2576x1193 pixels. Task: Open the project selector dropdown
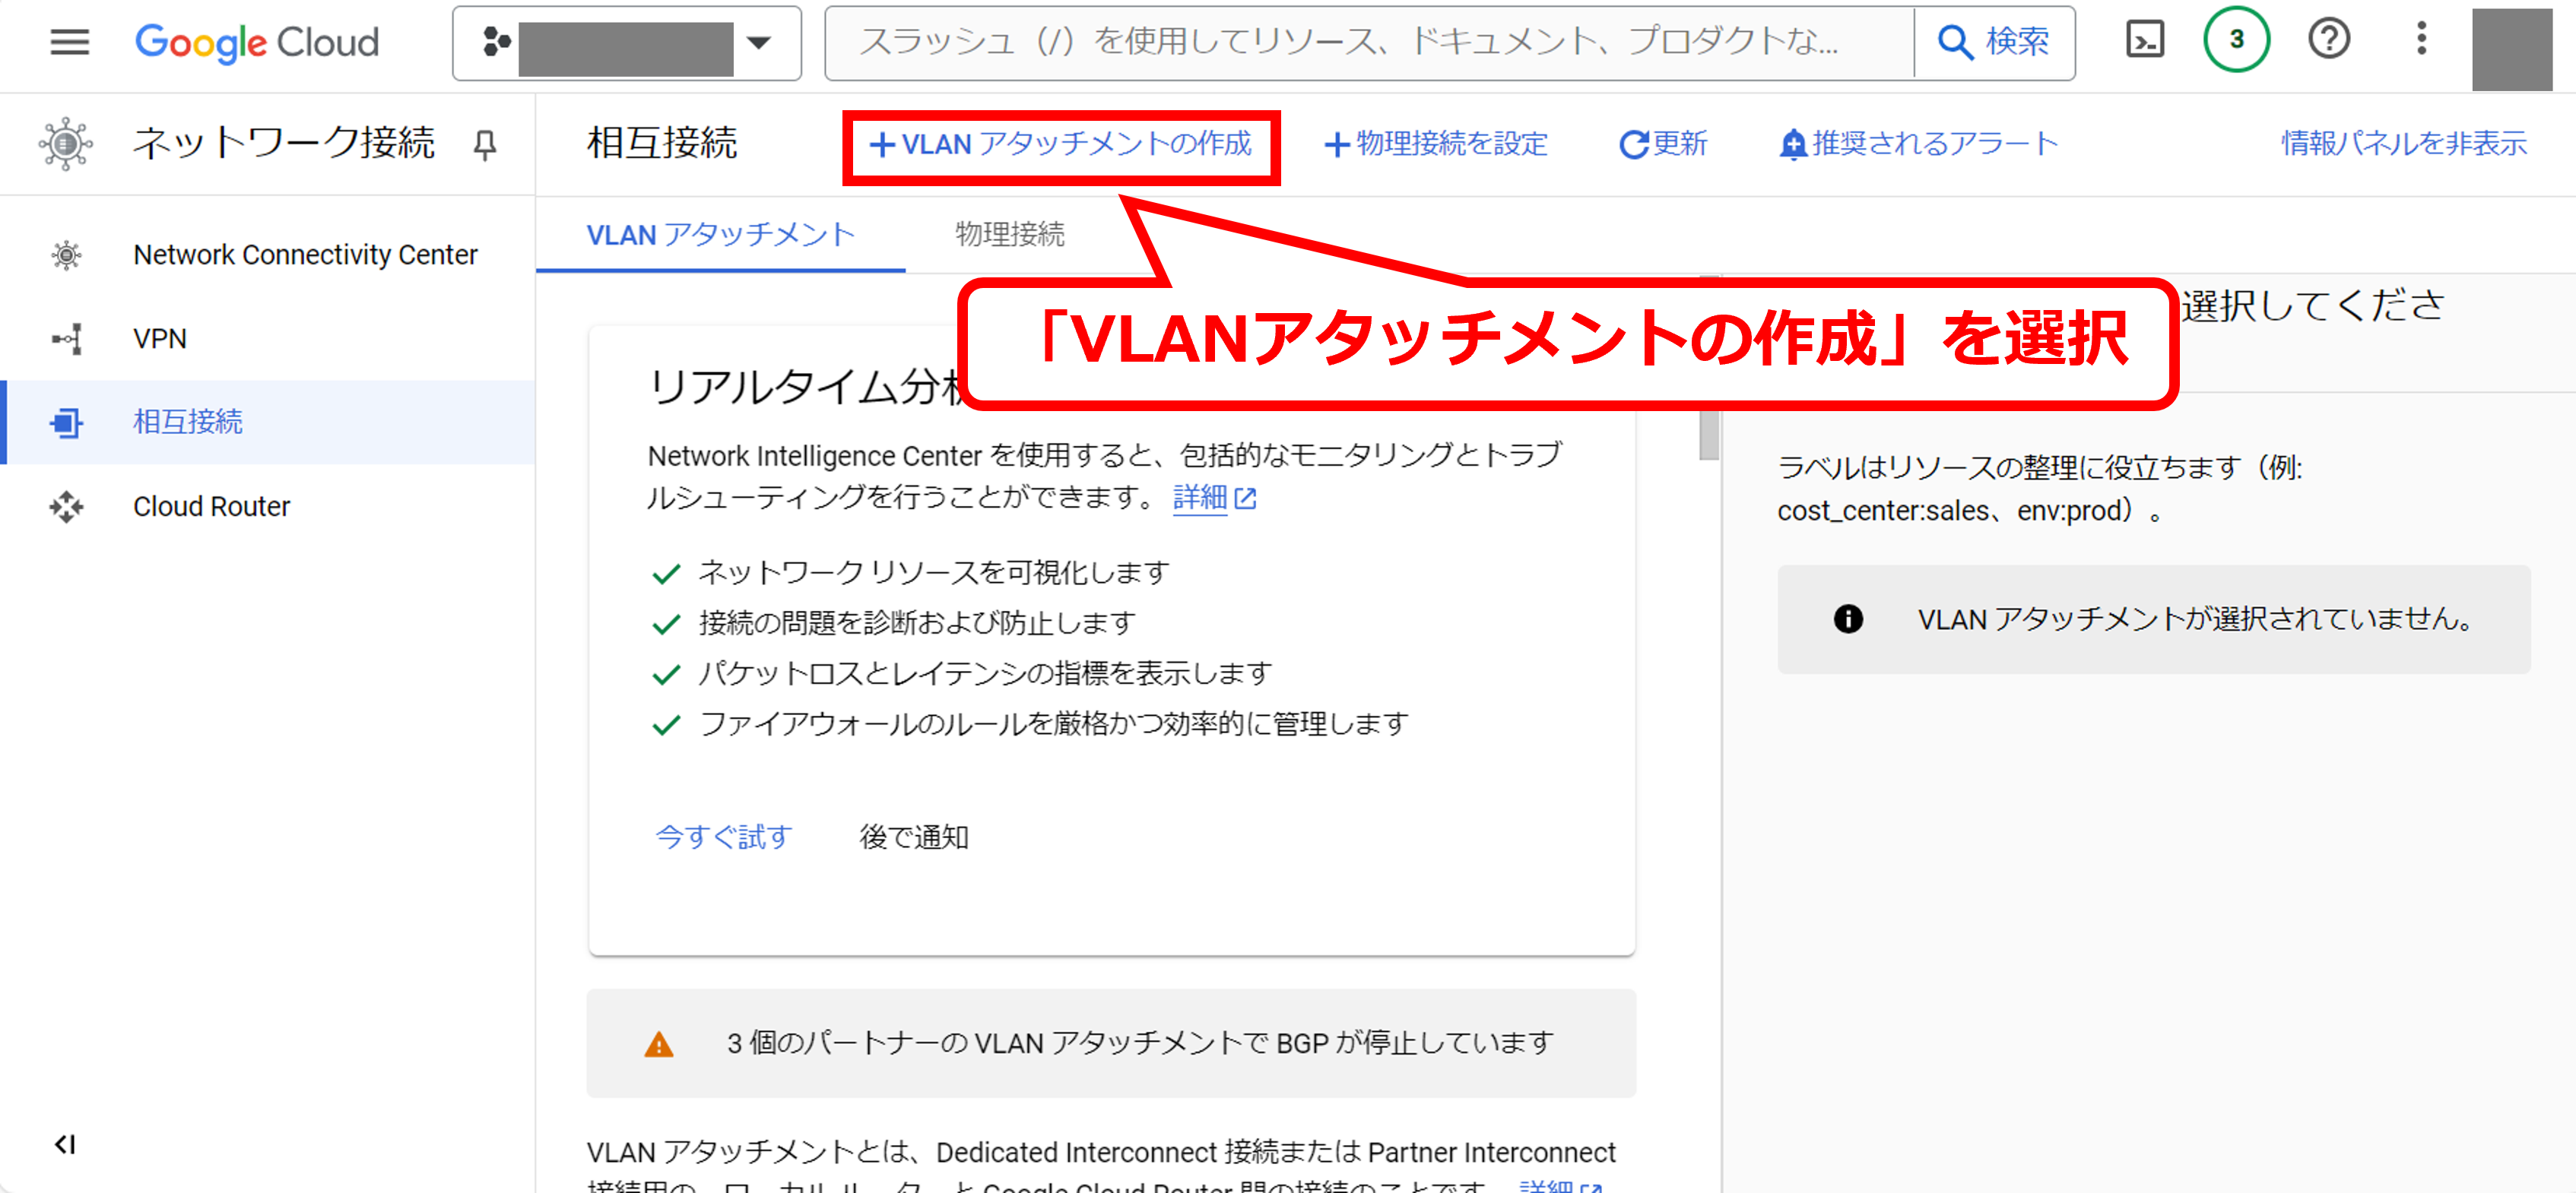tap(627, 43)
